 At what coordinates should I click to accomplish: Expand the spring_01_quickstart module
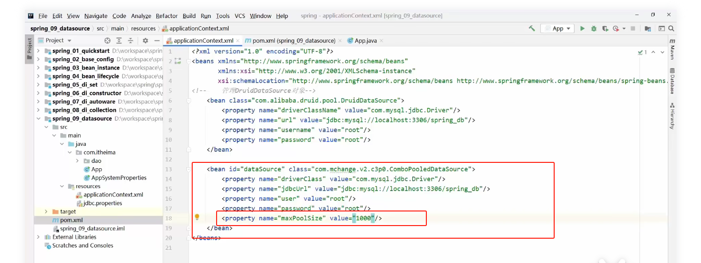pos(39,51)
